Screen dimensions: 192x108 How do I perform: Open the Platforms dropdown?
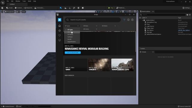pos(121,8)
